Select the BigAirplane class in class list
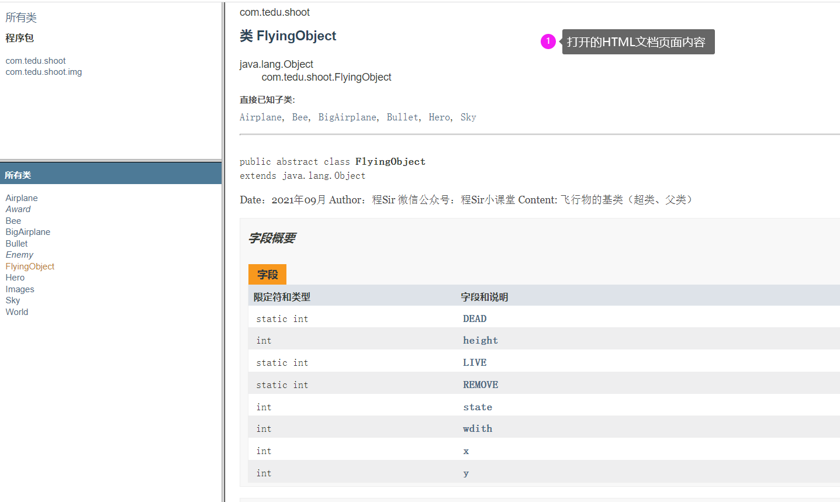 tap(28, 232)
